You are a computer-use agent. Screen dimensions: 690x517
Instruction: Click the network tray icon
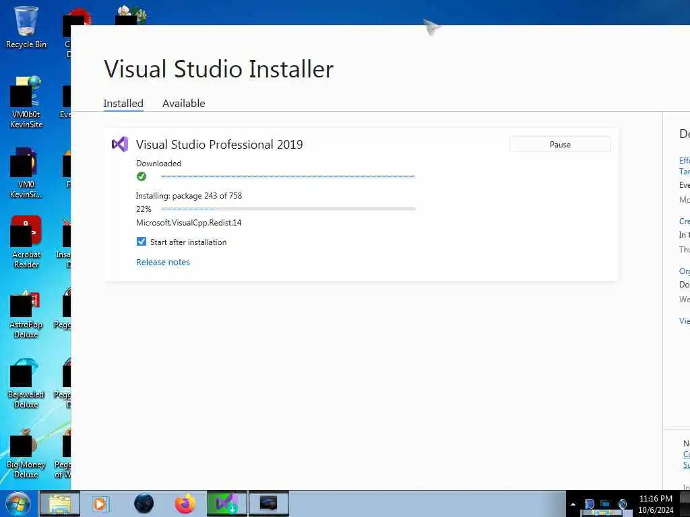click(x=606, y=504)
